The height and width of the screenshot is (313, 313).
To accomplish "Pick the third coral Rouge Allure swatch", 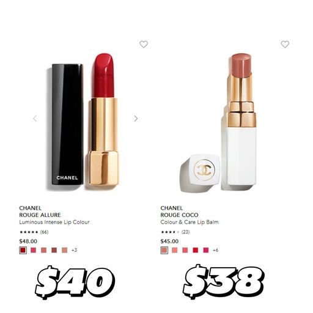I will coord(43,250).
